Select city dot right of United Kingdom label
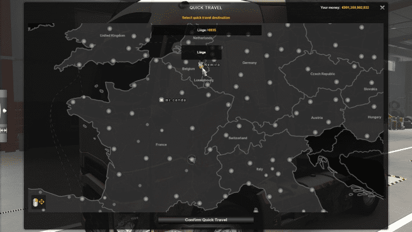This screenshot has width=412, height=232. 134,36
